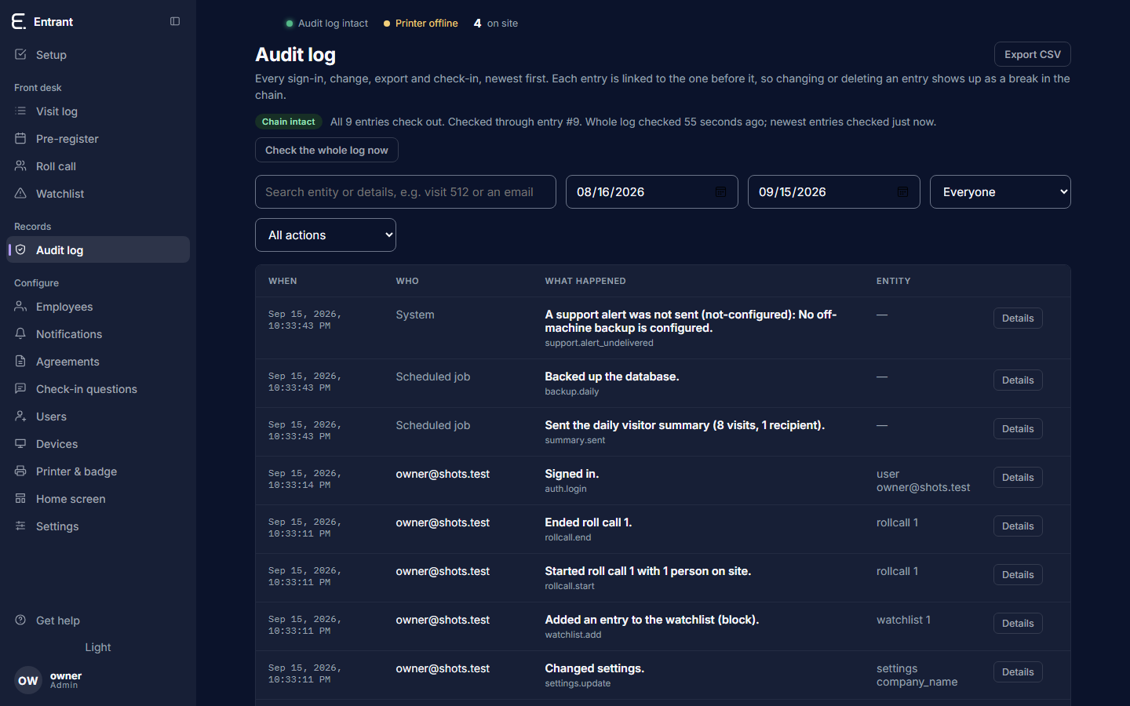
Task: Open Devices page
Action: (98, 444)
